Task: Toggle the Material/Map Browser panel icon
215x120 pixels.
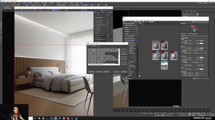Action: click(150, 22)
